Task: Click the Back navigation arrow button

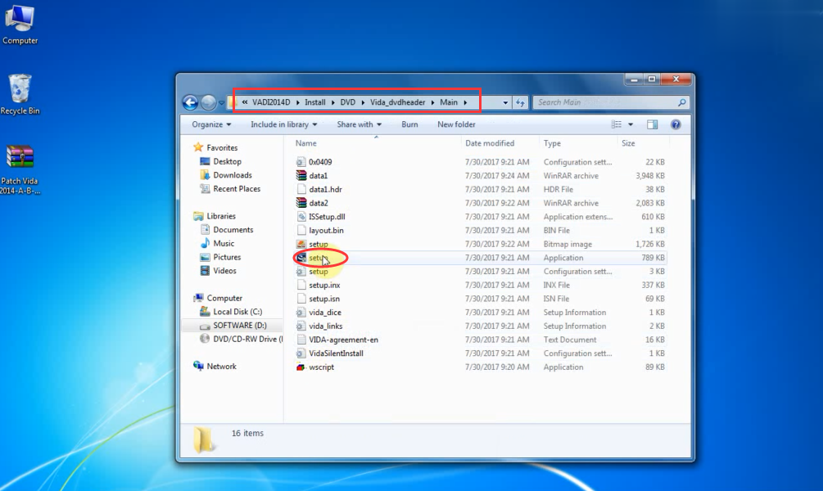Action: click(x=190, y=102)
